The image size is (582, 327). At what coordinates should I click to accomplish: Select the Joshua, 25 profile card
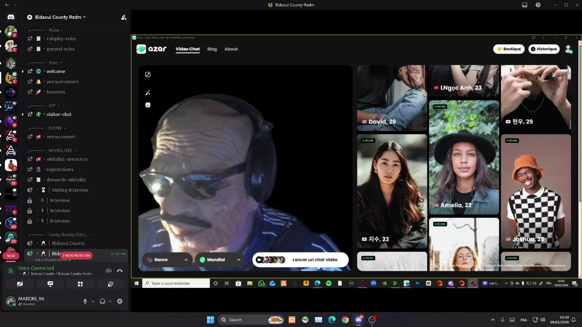point(536,191)
